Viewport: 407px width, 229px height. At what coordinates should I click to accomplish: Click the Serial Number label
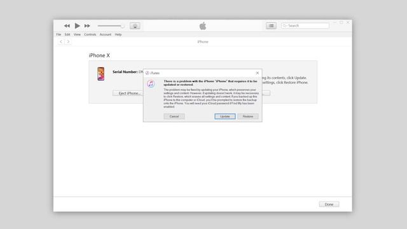(125, 72)
